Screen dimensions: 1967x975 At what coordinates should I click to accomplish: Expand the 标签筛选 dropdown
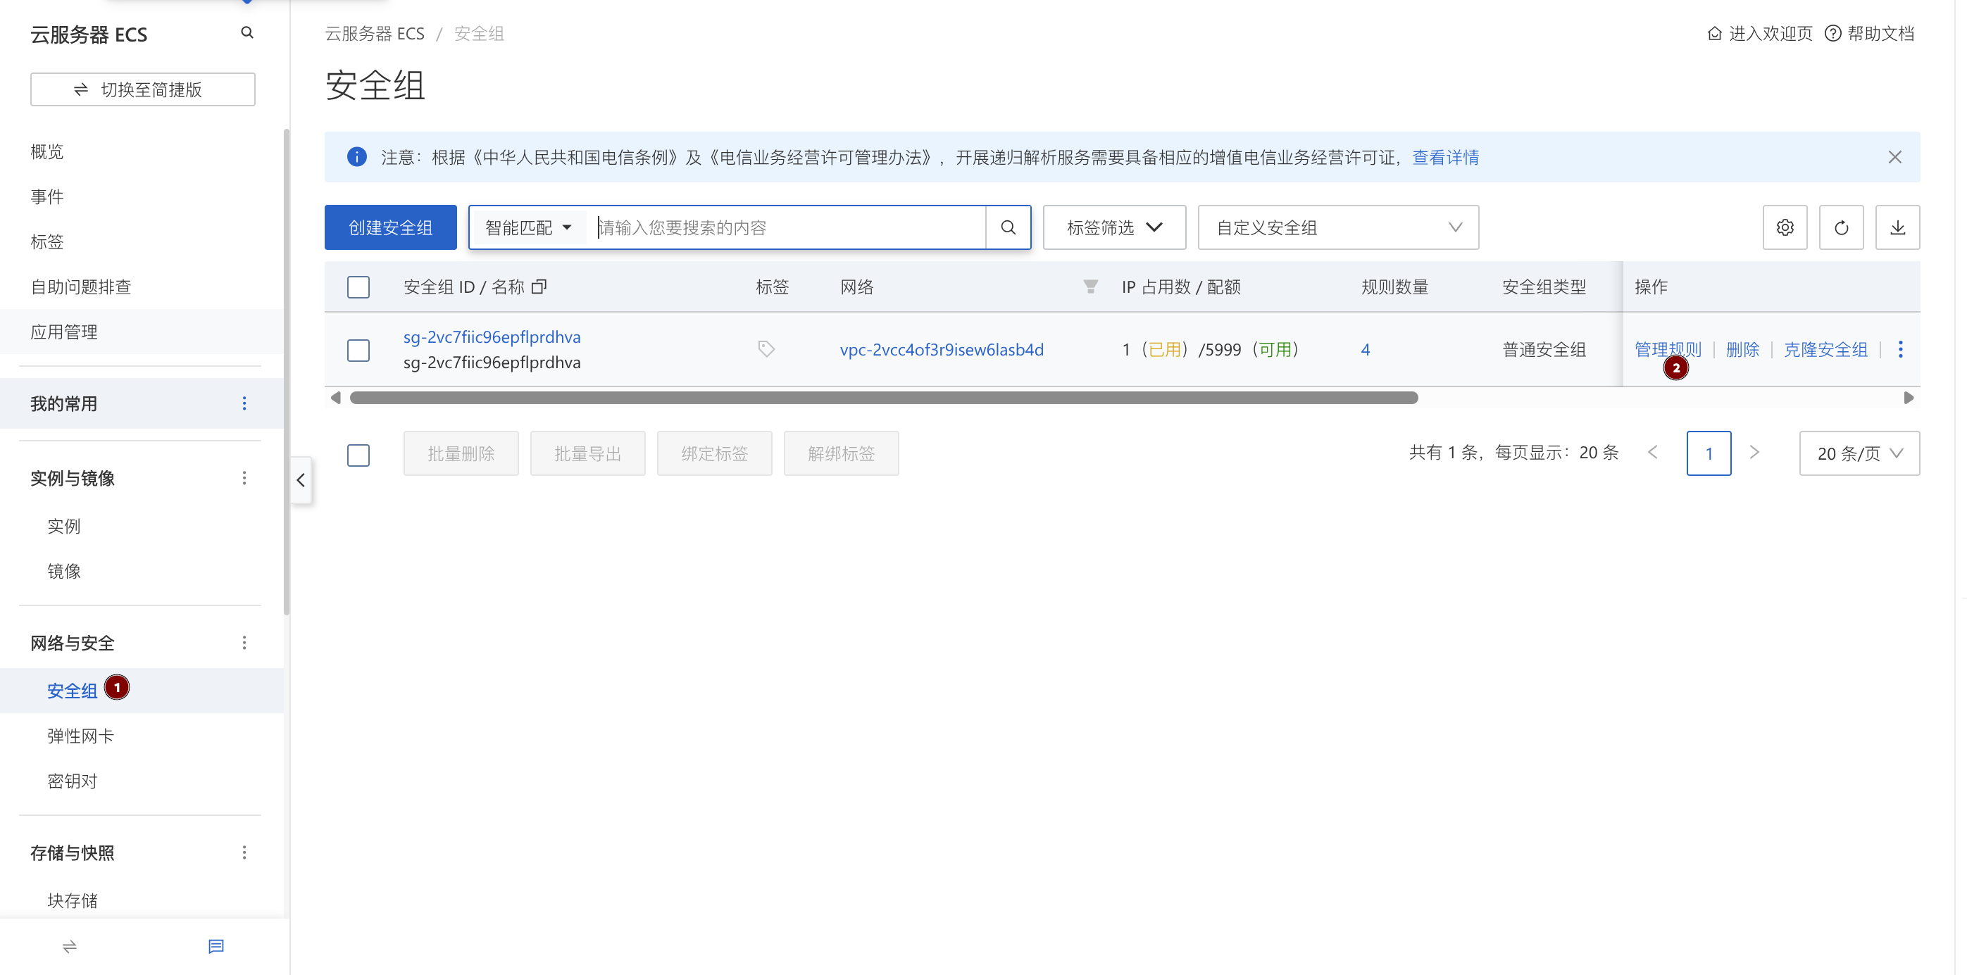click(x=1113, y=227)
